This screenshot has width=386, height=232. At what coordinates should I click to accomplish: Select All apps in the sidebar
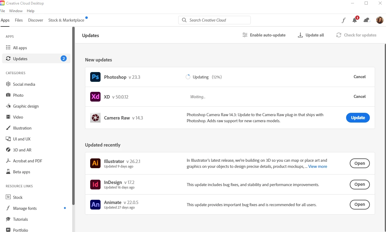click(36, 48)
